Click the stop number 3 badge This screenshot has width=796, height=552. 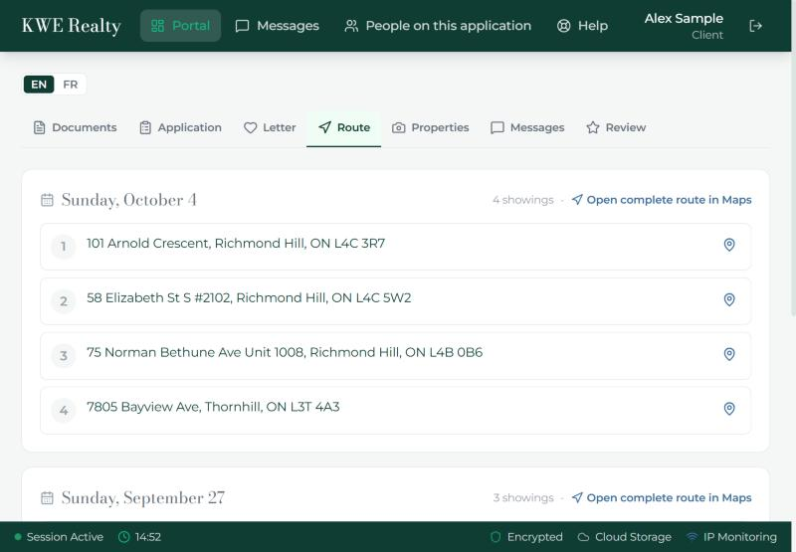64,356
